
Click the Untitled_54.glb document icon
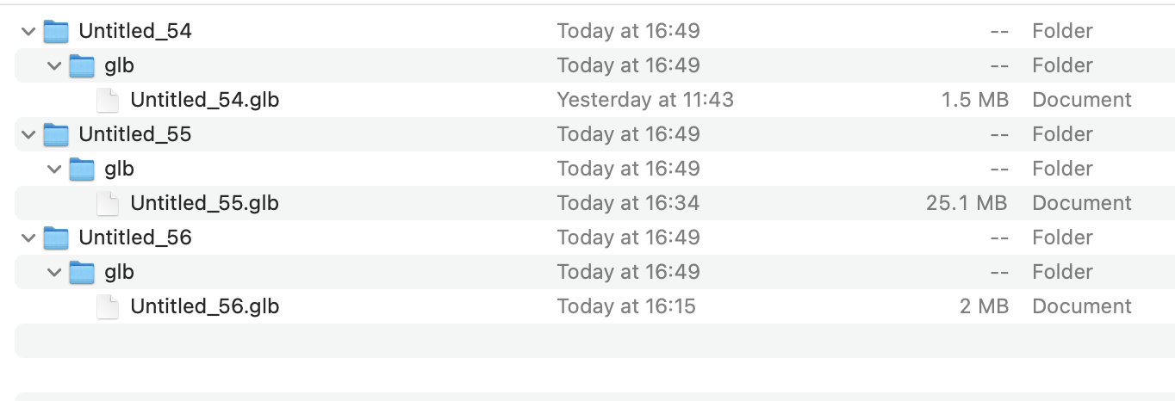tap(108, 101)
